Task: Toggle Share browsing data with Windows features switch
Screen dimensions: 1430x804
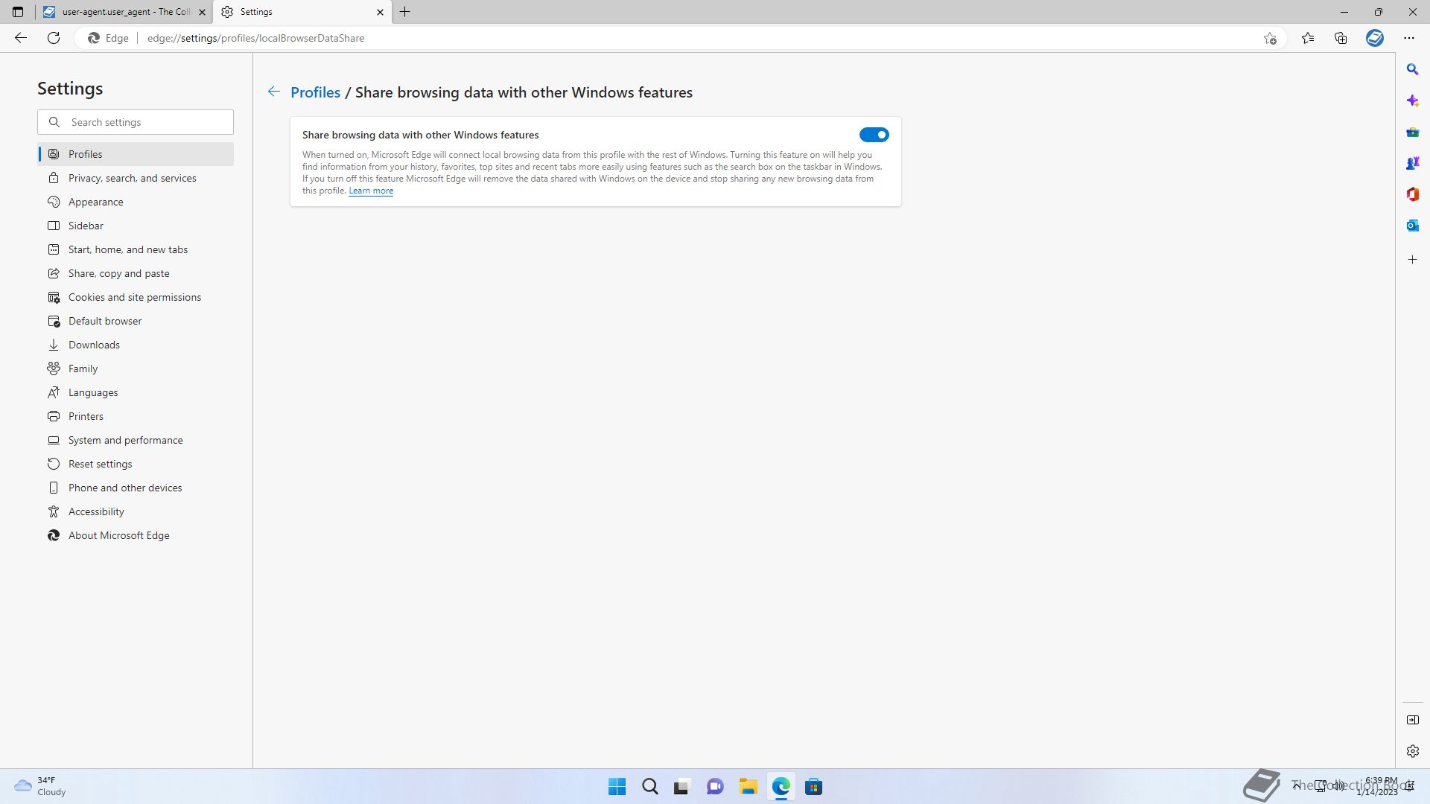Action: coord(874,135)
